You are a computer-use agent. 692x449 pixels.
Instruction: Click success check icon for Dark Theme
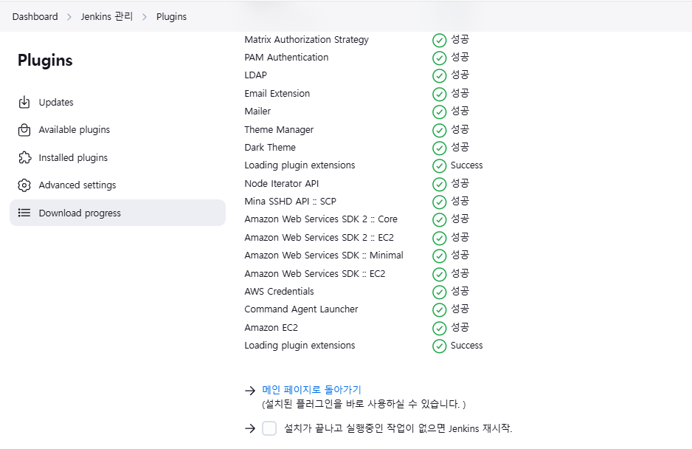click(439, 148)
